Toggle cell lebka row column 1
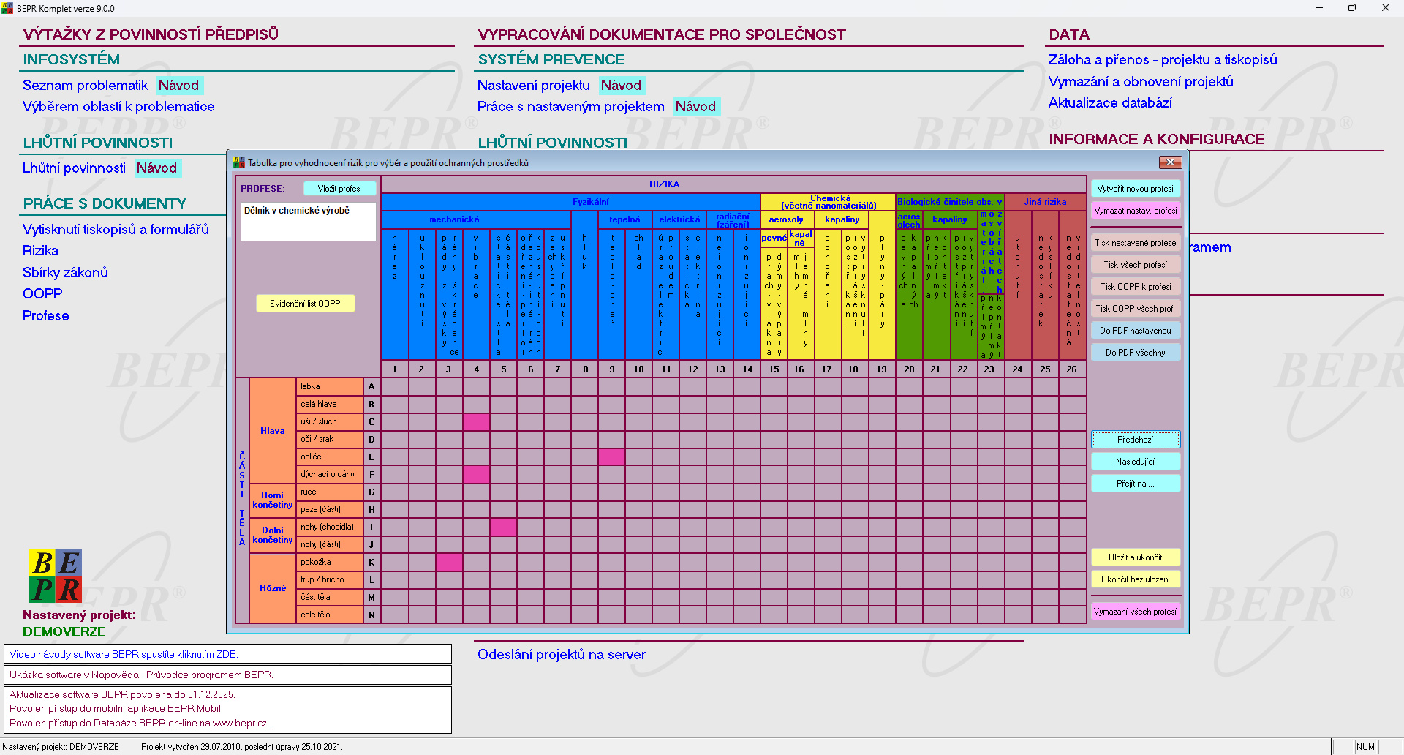This screenshot has height=755, width=1404. (395, 386)
